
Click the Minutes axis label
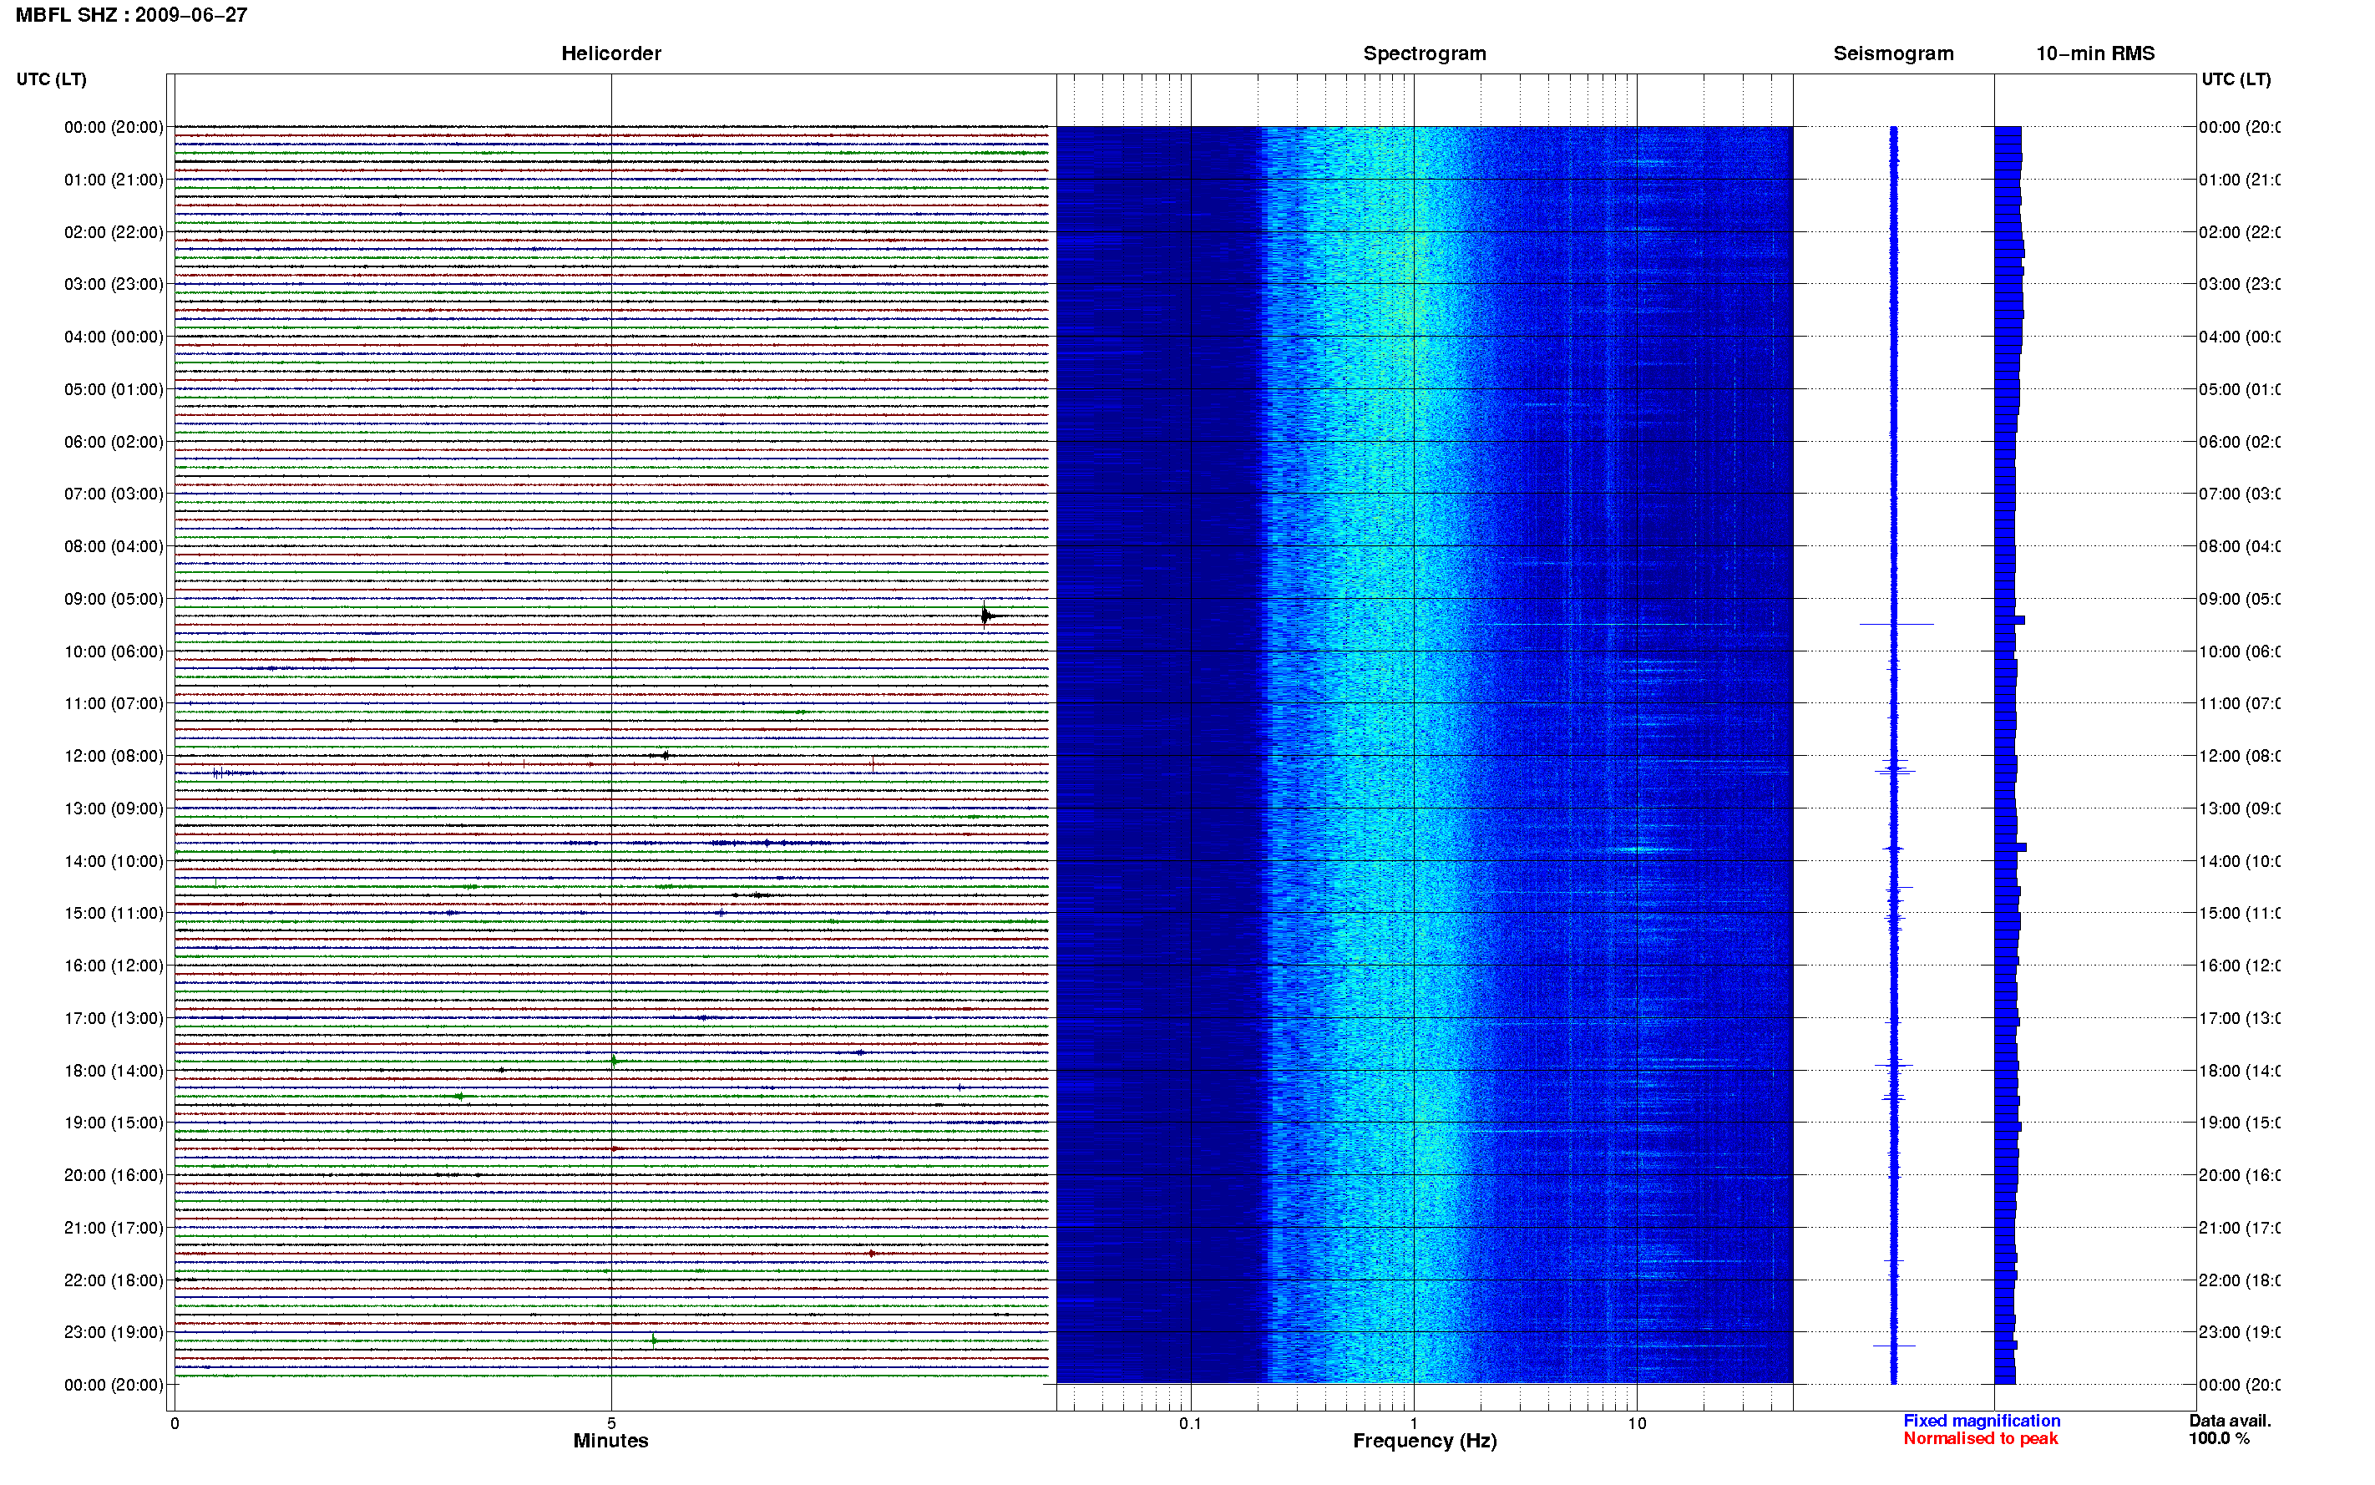(x=610, y=1441)
